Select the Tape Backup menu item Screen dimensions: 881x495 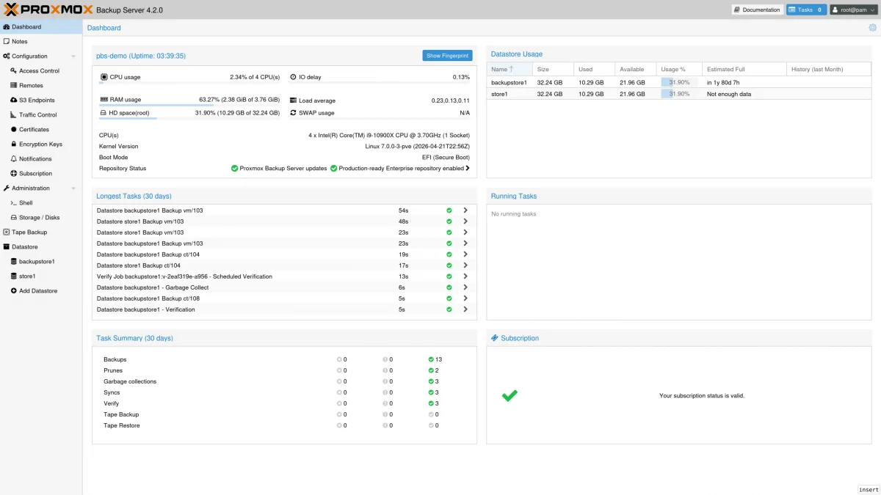[29, 232]
